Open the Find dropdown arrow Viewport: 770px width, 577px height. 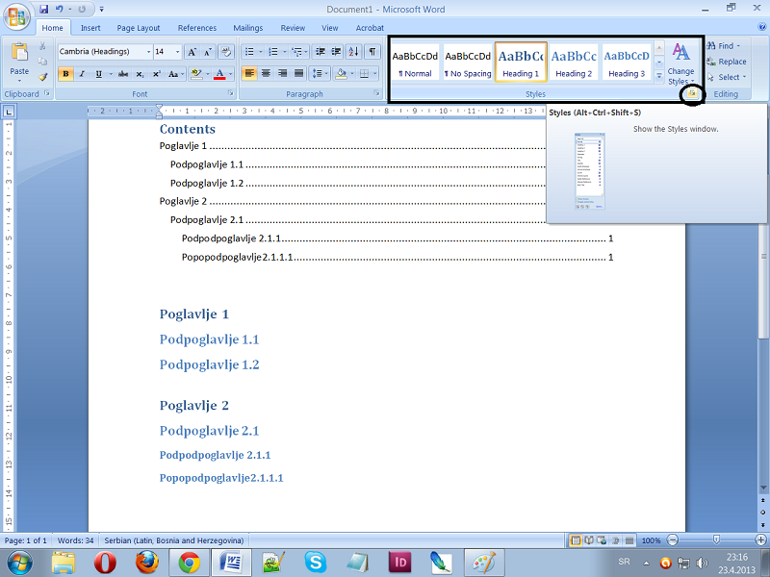click(738, 45)
